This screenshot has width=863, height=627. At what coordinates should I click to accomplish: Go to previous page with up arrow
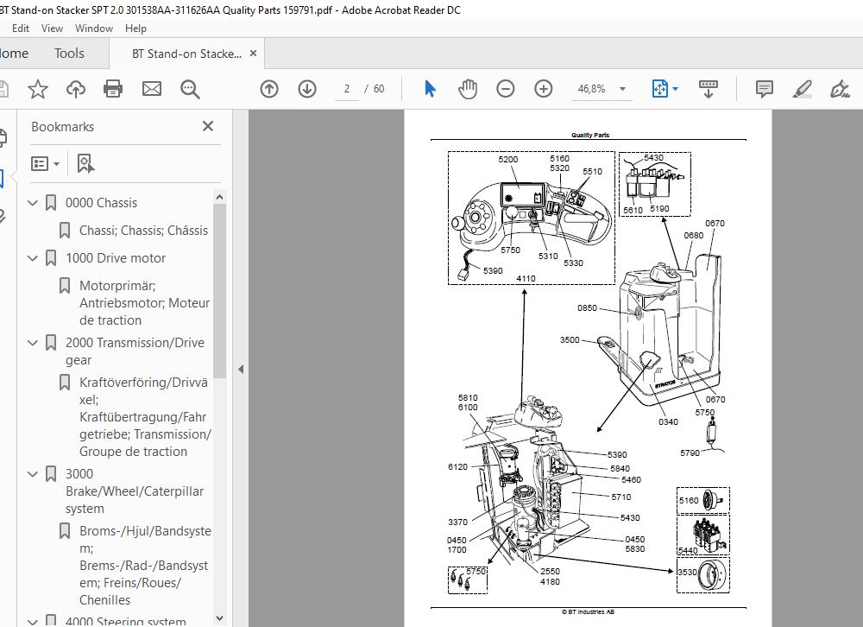269,89
